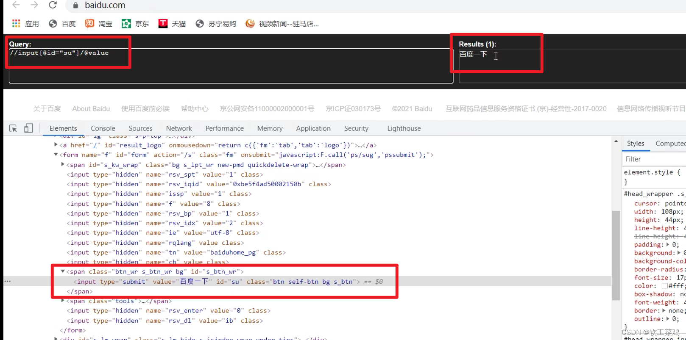This screenshot has height=340, width=686.
Task: Collapse the form name="f" node
Action: point(56,155)
